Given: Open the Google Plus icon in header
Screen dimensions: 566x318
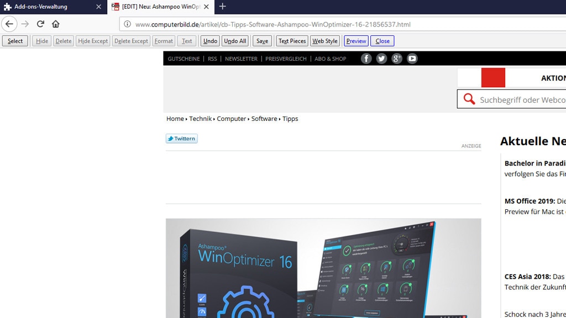Looking at the screenshot, I should tap(397, 59).
